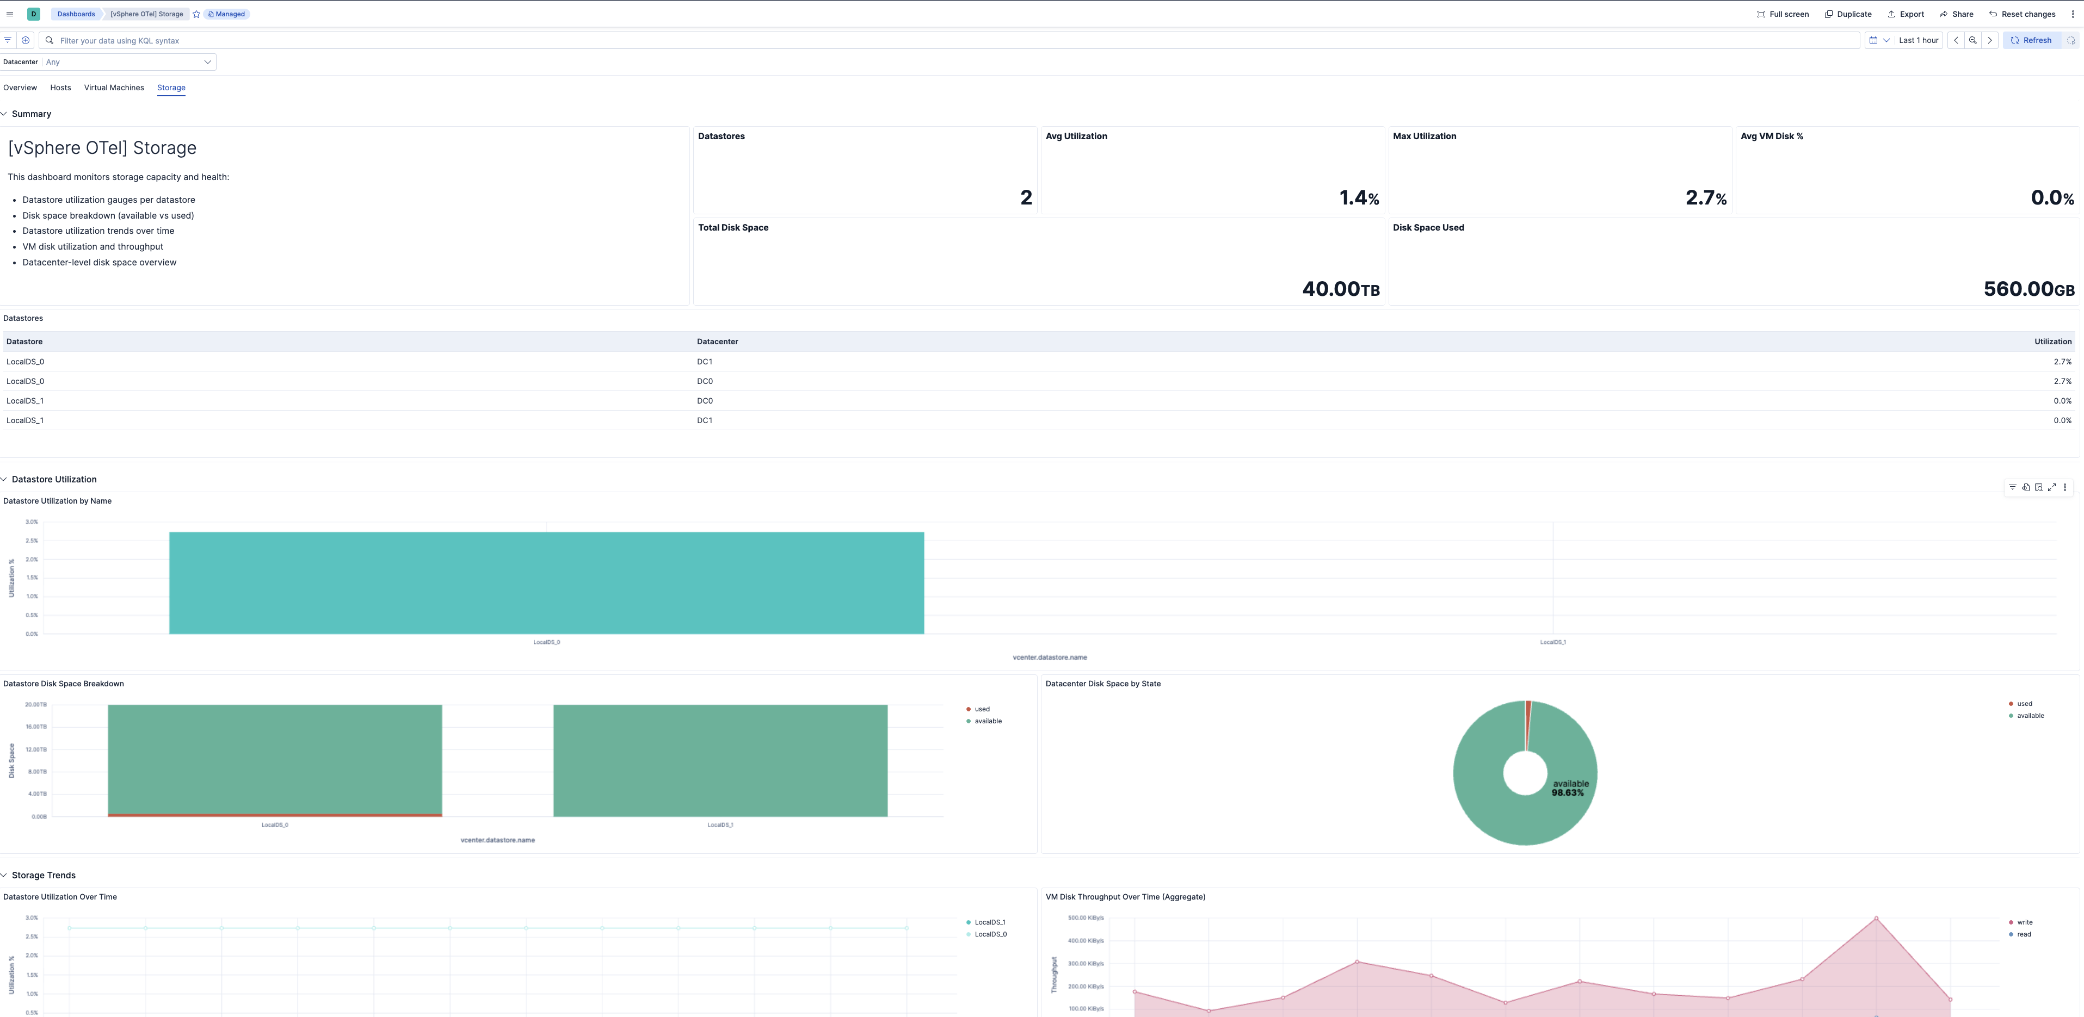Open the Hosts tab
The height and width of the screenshot is (1017, 2084).
(60, 88)
